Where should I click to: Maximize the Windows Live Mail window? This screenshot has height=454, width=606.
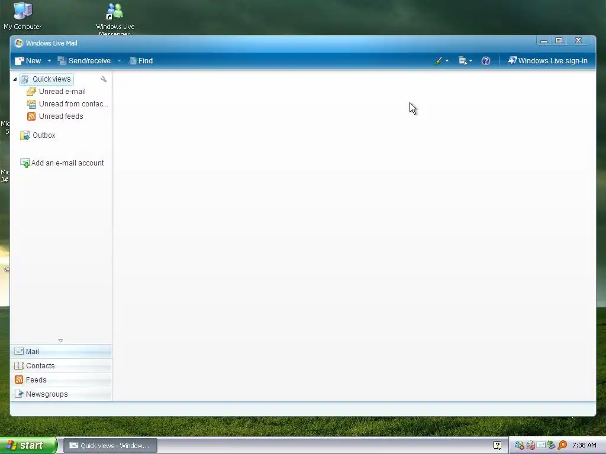click(x=559, y=41)
